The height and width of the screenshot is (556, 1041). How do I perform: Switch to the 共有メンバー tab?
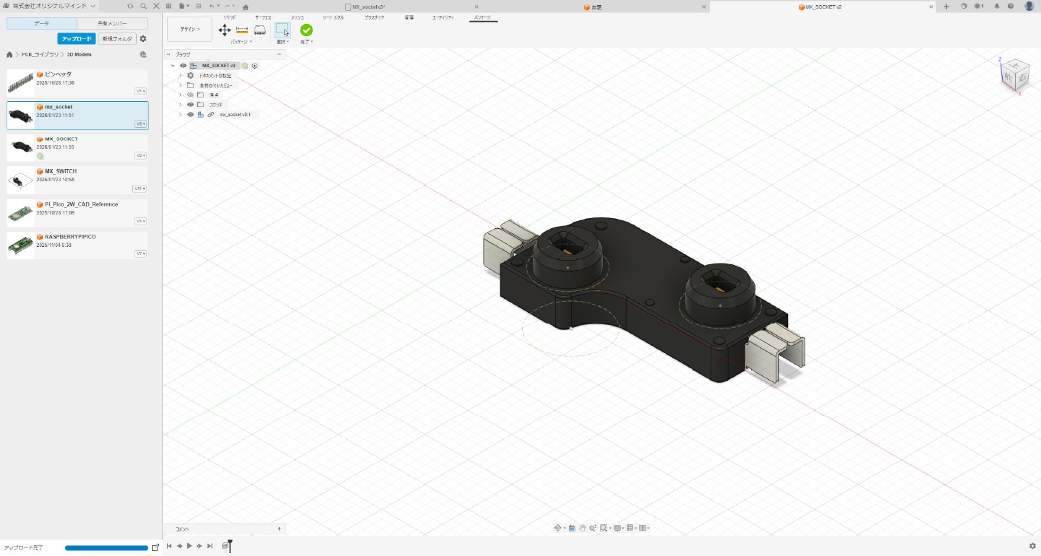click(112, 24)
